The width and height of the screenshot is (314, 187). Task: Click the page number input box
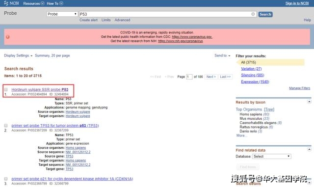coord(189,77)
